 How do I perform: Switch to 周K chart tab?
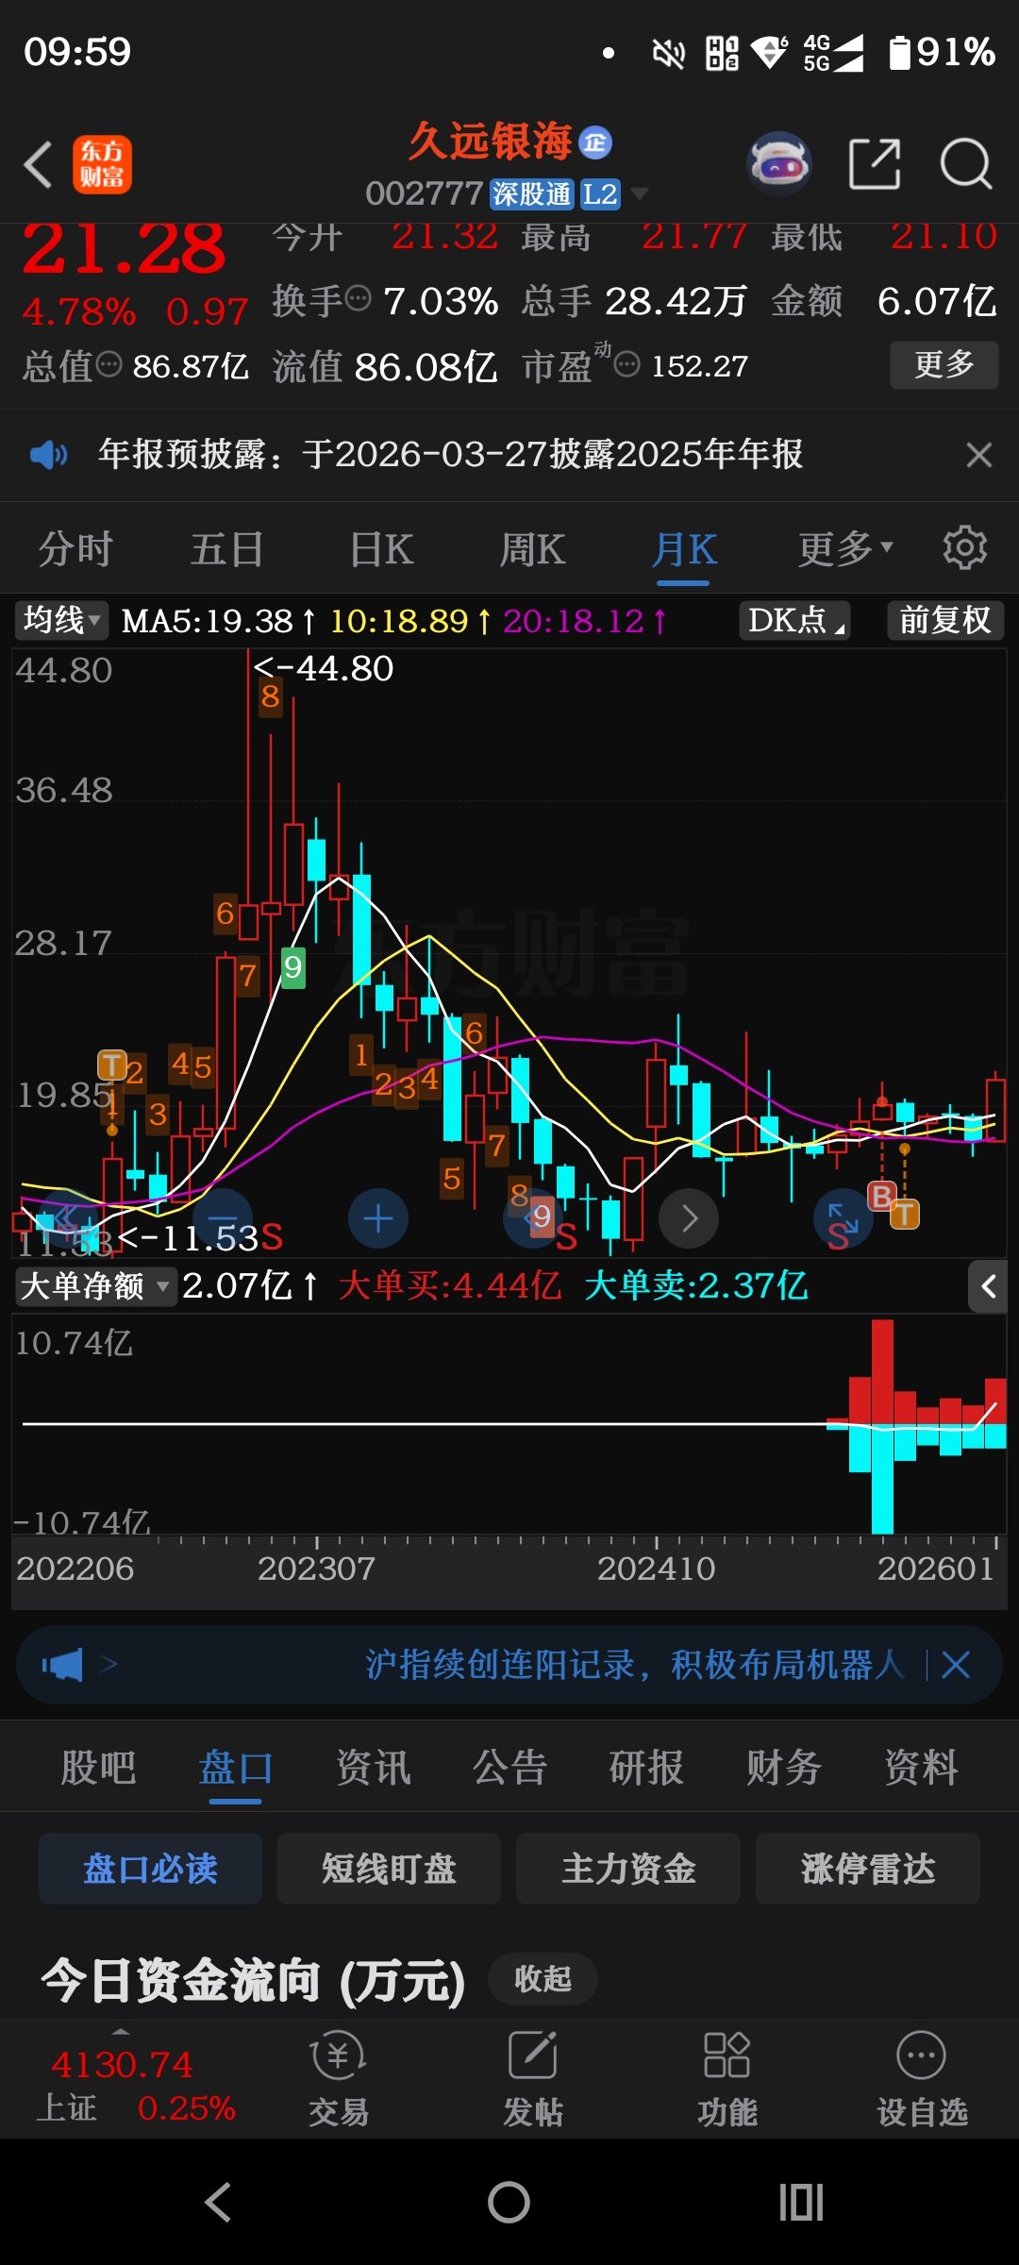pos(532,549)
